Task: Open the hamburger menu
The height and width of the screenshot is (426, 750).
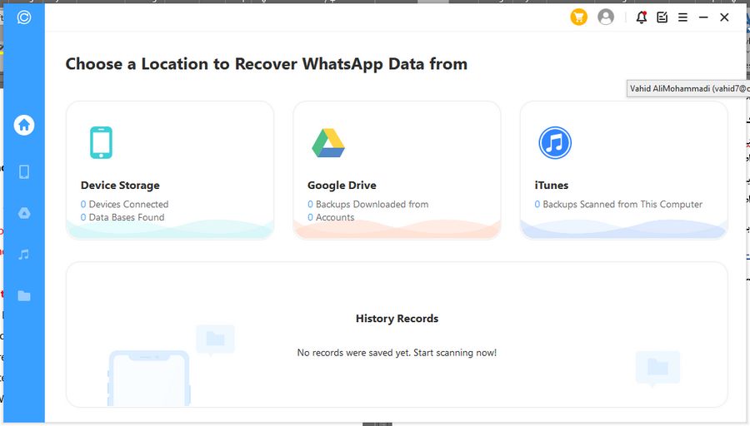Action: 682,17
